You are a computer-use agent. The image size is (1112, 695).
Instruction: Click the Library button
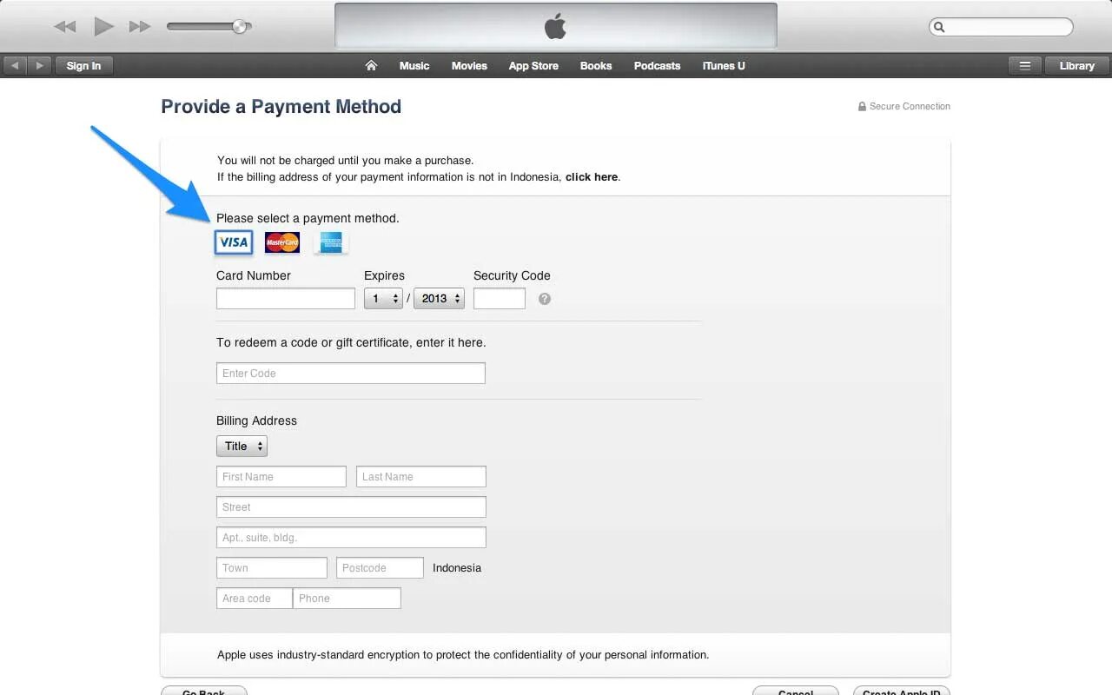(x=1077, y=66)
